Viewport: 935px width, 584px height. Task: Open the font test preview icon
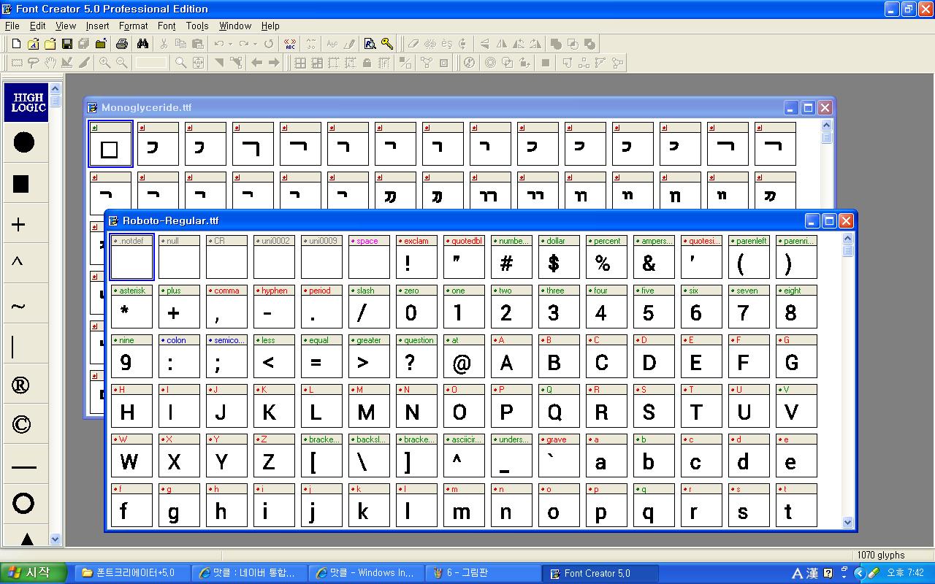[370, 44]
